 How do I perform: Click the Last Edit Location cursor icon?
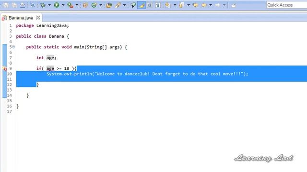[x=133, y=5]
